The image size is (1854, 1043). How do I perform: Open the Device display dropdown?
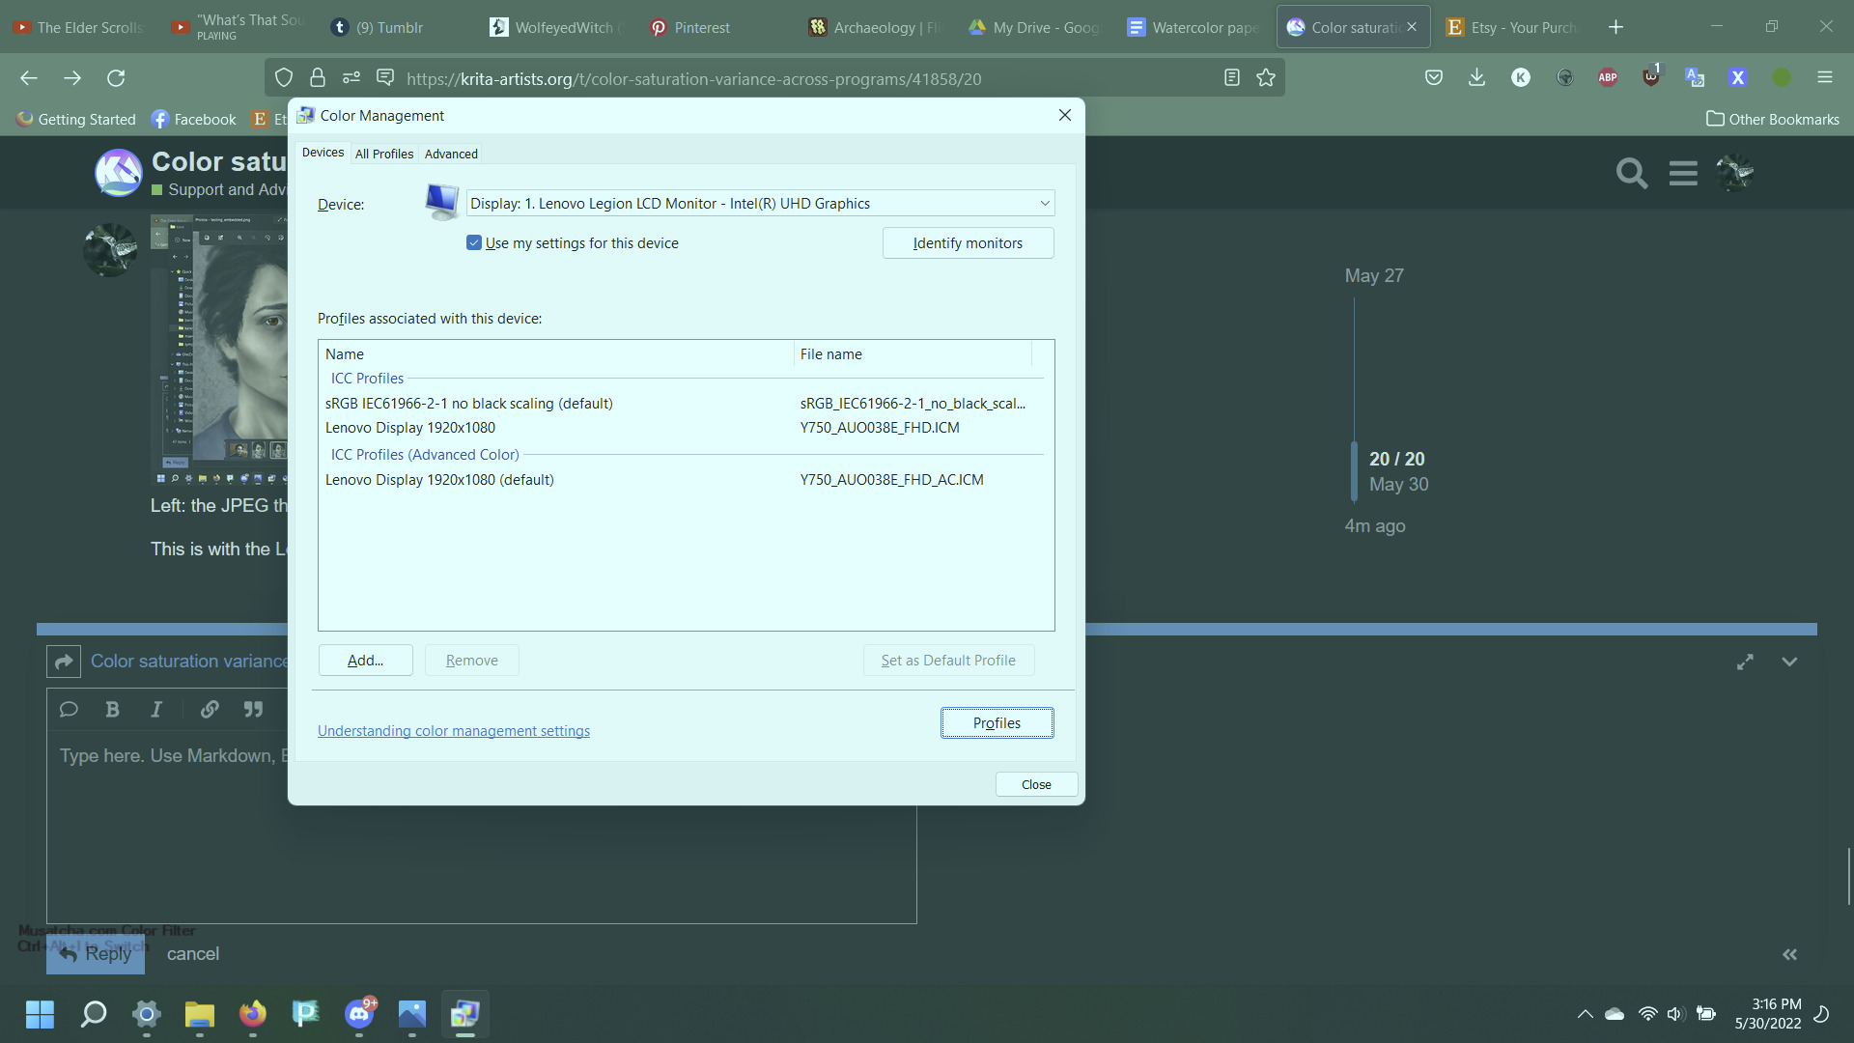(760, 204)
